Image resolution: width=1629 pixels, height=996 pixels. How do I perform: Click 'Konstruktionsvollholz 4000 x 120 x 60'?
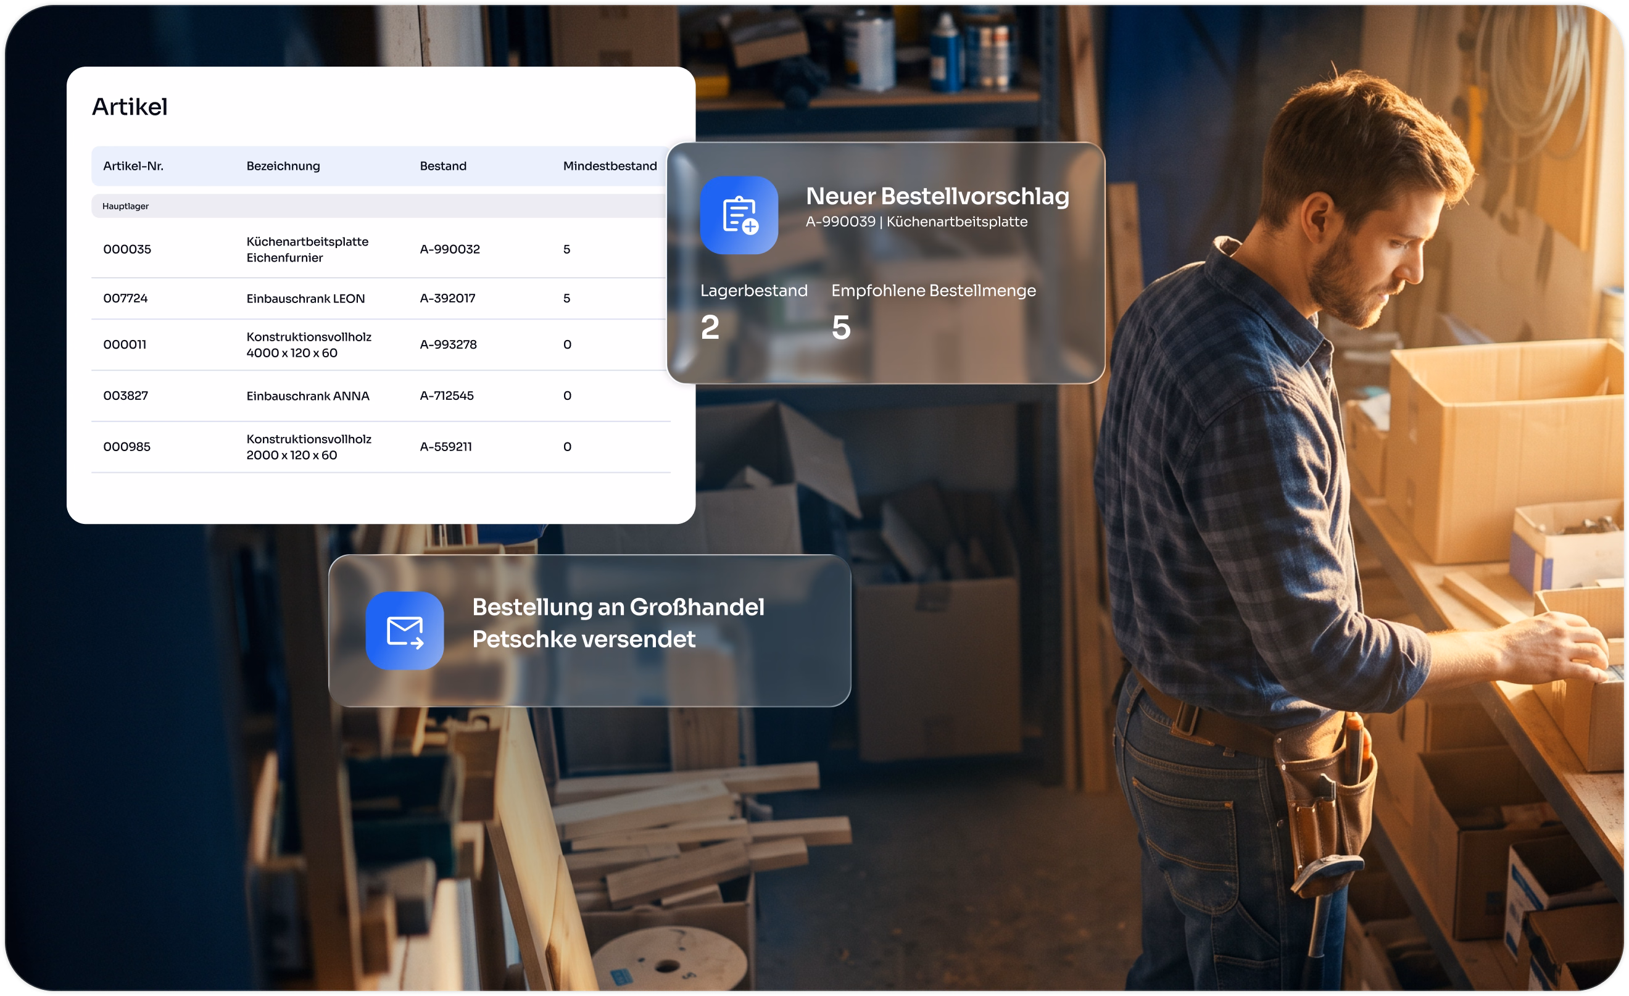[309, 344]
